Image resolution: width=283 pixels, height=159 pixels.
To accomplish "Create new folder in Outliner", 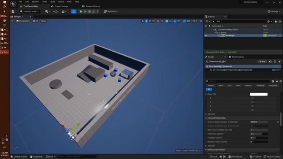I will (x=276, y=21).
